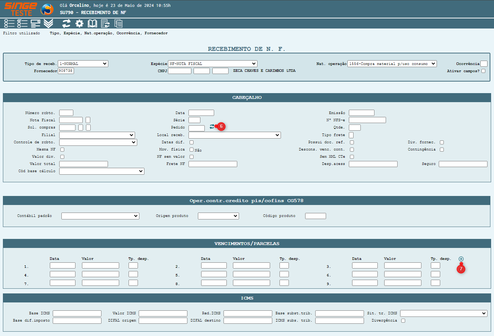Click the copy documents icon in toolbar

coord(118,23)
